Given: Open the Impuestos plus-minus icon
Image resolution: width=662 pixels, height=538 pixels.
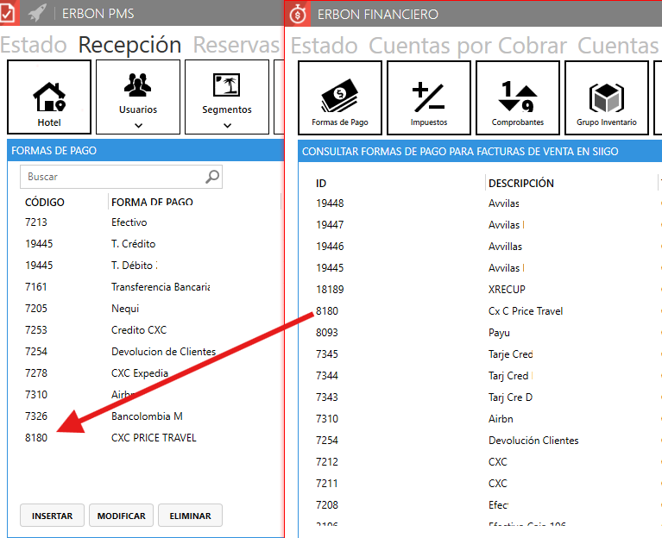Looking at the screenshot, I should 428,97.
